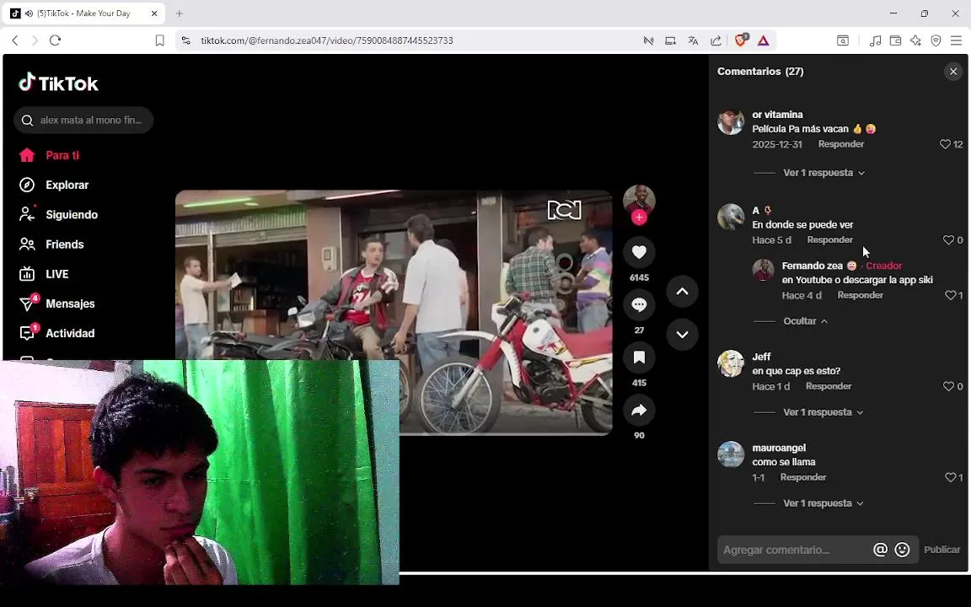
Task: Share the video with arrow icon
Action: pyautogui.click(x=639, y=410)
